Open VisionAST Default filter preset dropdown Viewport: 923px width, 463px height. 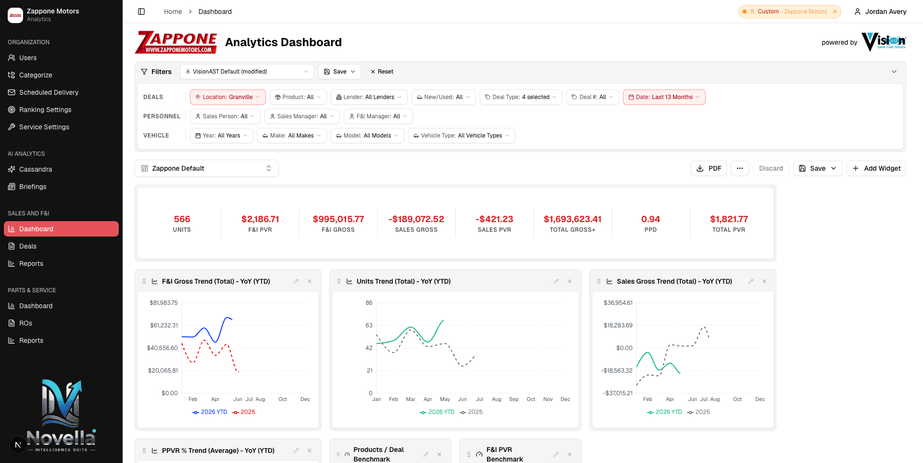coord(247,72)
